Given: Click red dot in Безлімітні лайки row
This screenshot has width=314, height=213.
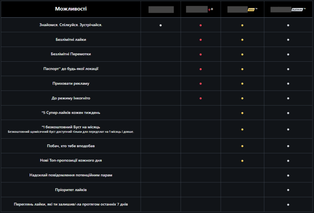Looking at the screenshot, I should [x=201, y=40].
